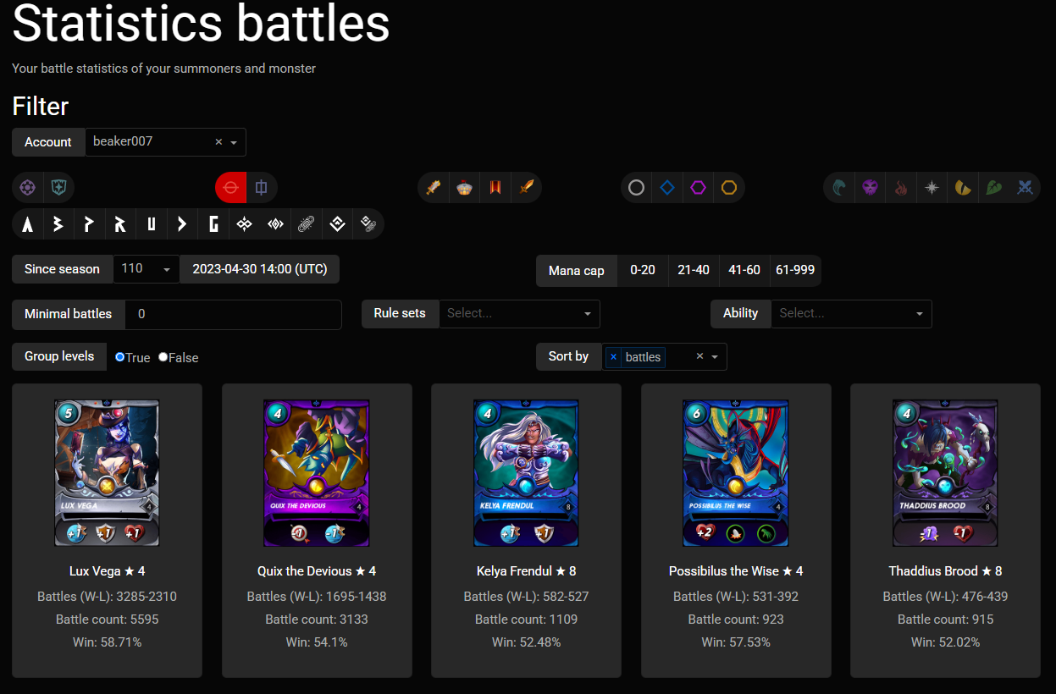Click the Since season label
This screenshot has height=694, width=1056.
[x=62, y=269]
